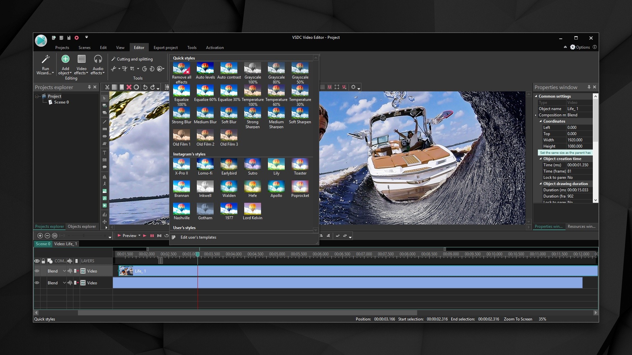Select the text tool in the side toolbar
Viewport: 632px width, 355px height.
click(x=104, y=153)
